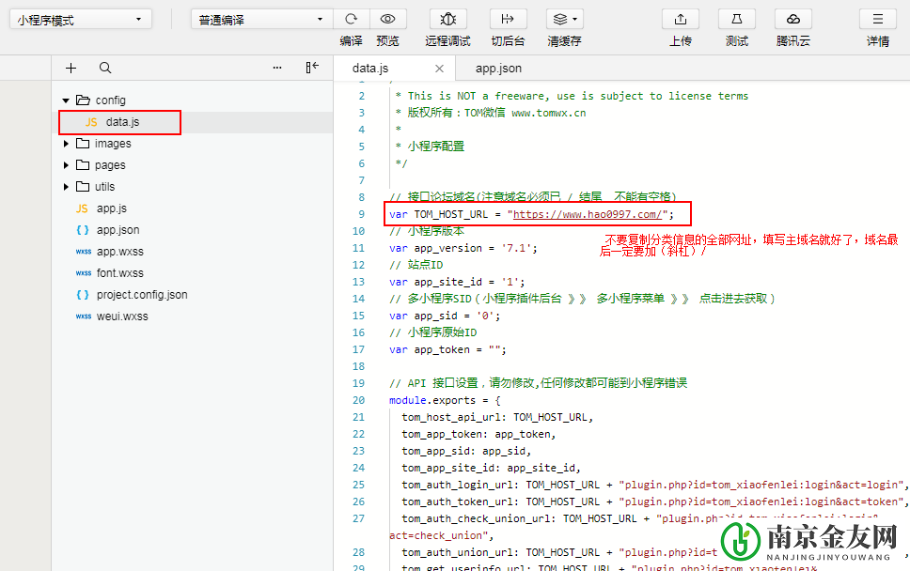910x571 pixels.
Task: Click the preview eye icon
Action: click(387, 19)
